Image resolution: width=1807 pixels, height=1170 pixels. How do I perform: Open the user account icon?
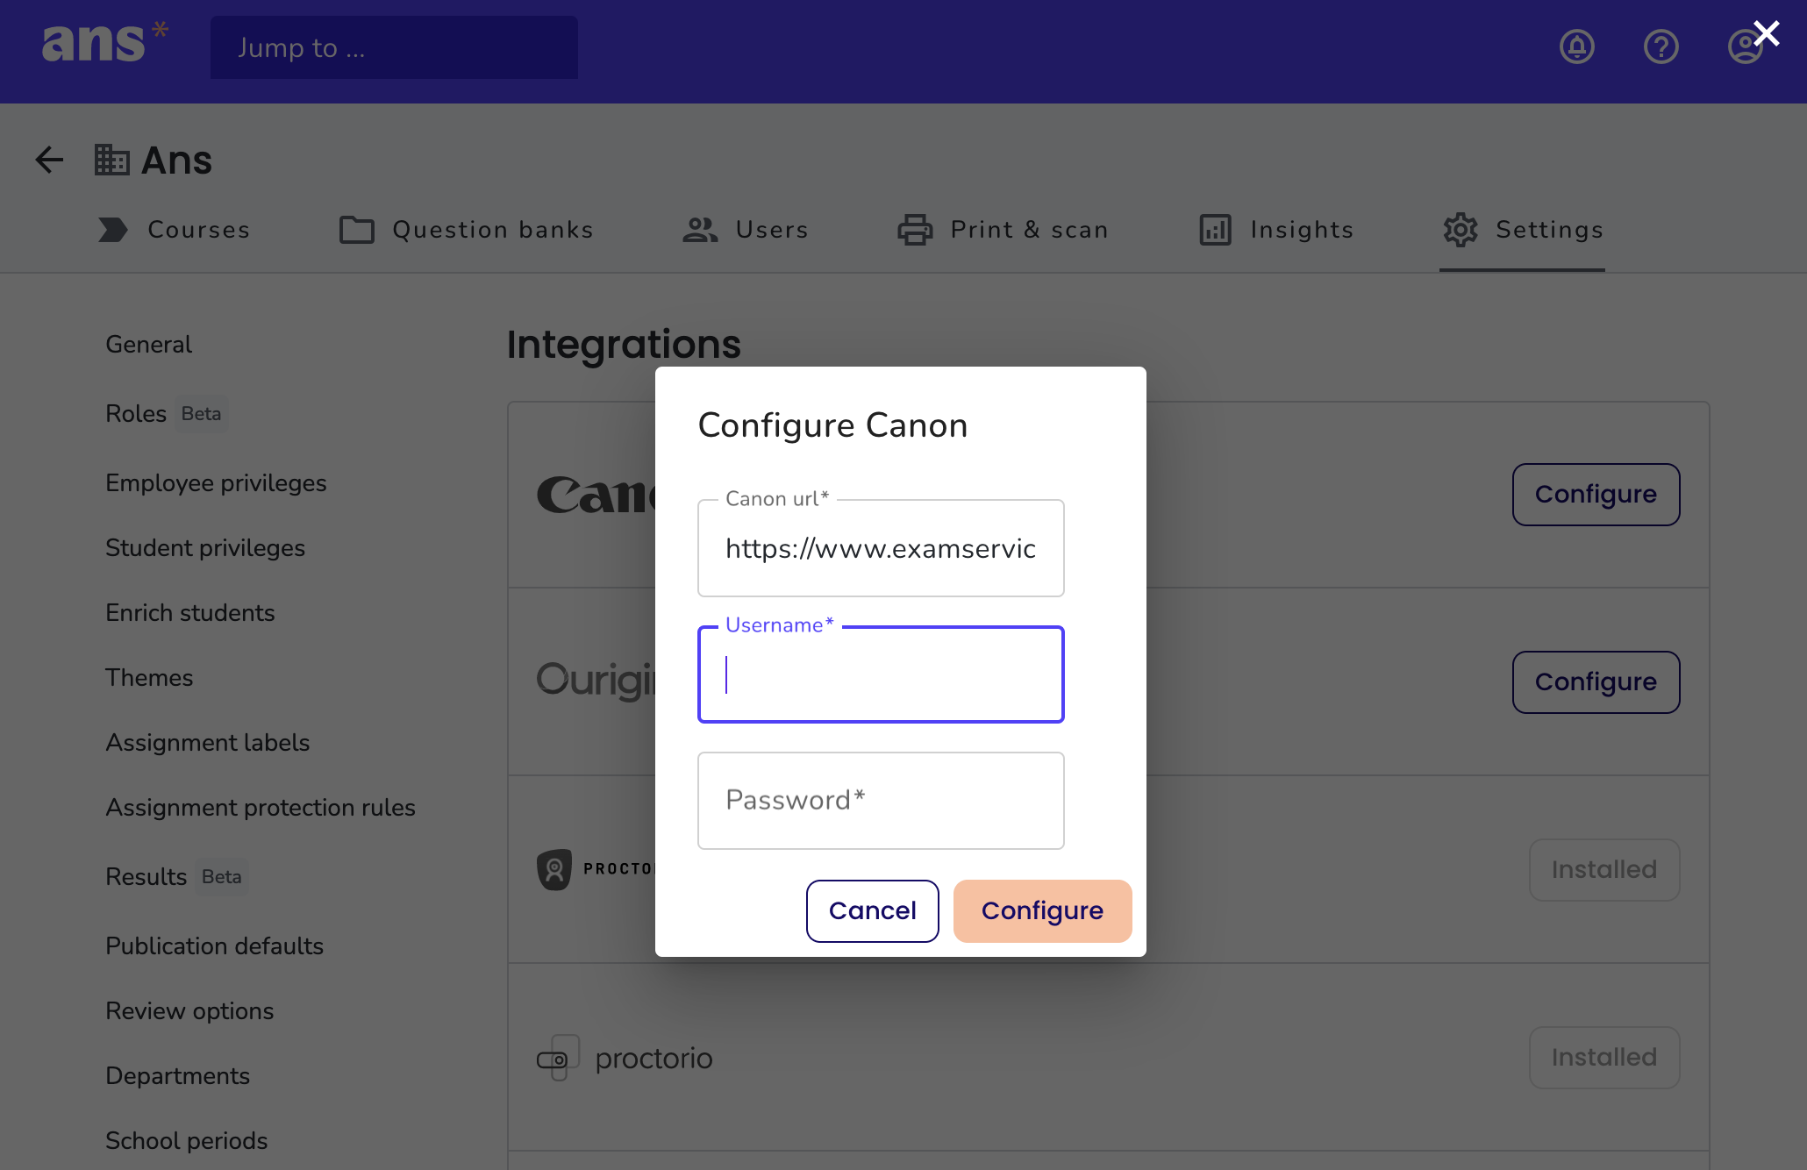(1744, 46)
